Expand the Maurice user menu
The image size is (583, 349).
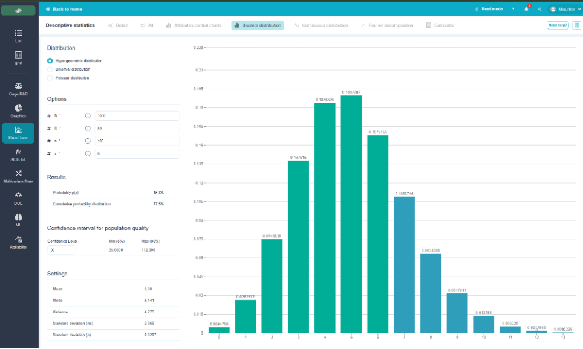[565, 9]
